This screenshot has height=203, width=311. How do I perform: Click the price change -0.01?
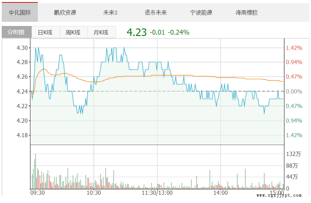coord(157,33)
